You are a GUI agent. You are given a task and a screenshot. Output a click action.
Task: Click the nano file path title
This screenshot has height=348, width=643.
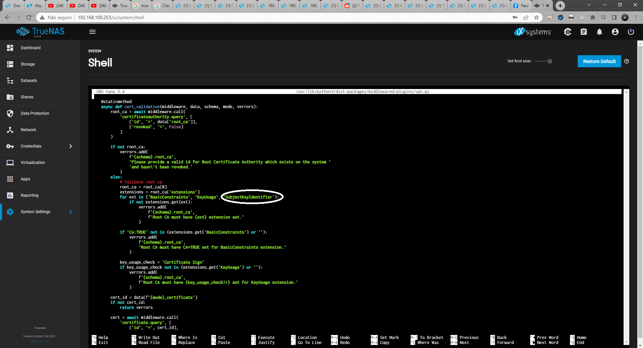362,92
